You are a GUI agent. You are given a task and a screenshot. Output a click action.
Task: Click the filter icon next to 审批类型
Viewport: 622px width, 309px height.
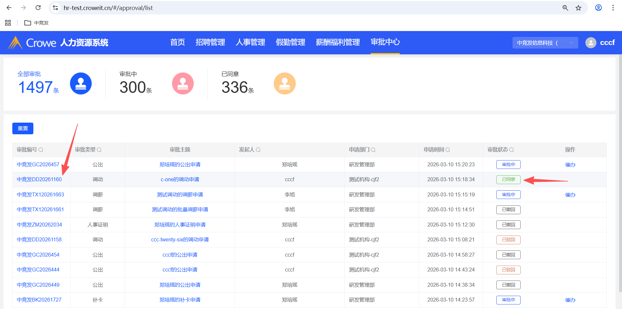point(99,150)
